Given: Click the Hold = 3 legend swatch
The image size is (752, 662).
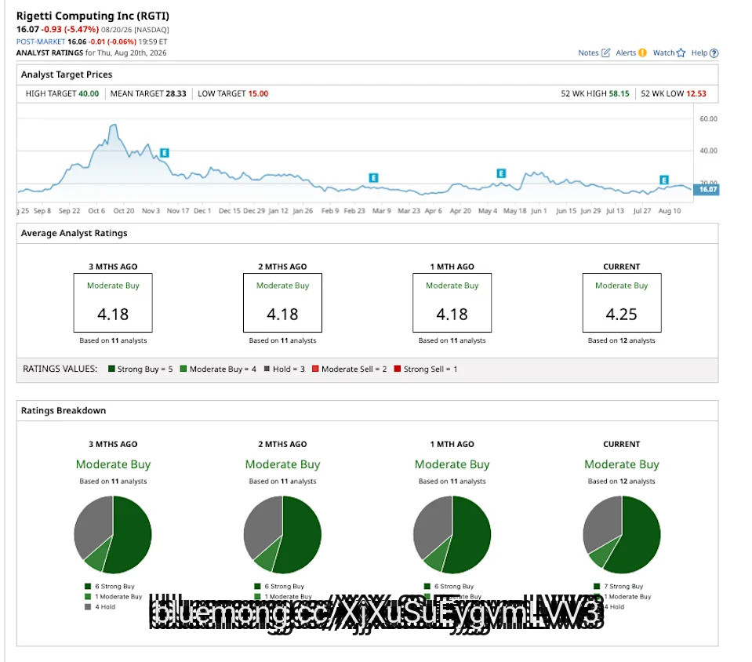Looking at the screenshot, I should click(x=267, y=369).
